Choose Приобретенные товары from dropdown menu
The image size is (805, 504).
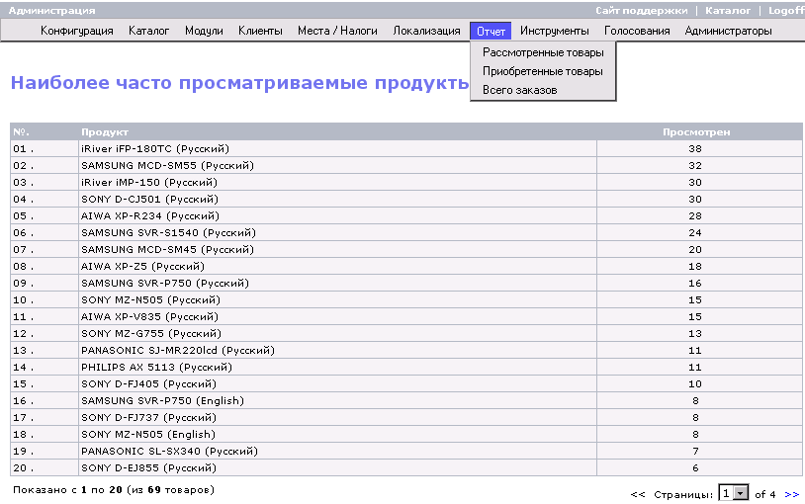[543, 71]
